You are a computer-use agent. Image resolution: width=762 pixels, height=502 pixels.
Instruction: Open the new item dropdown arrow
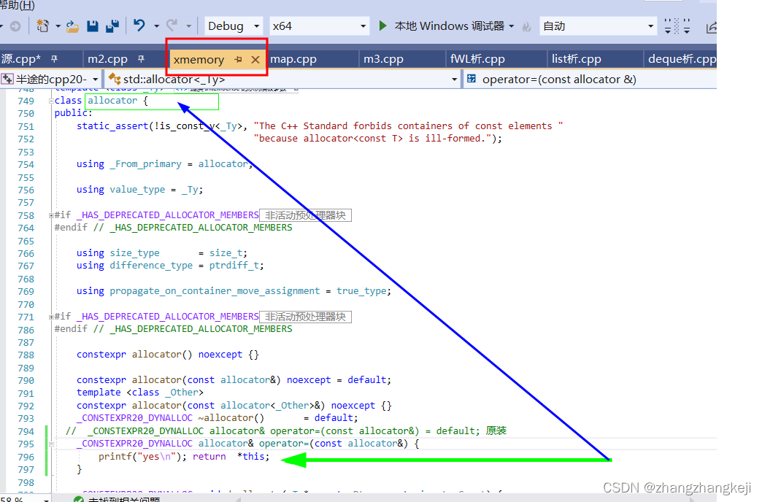[x=58, y=26]
